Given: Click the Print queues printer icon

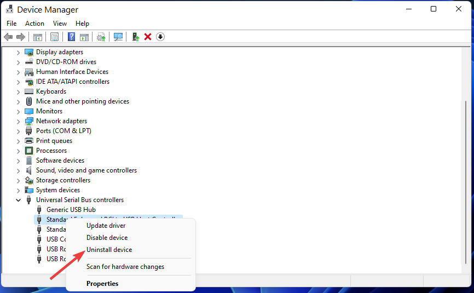Looking at the screenshot, I should 29,141.
